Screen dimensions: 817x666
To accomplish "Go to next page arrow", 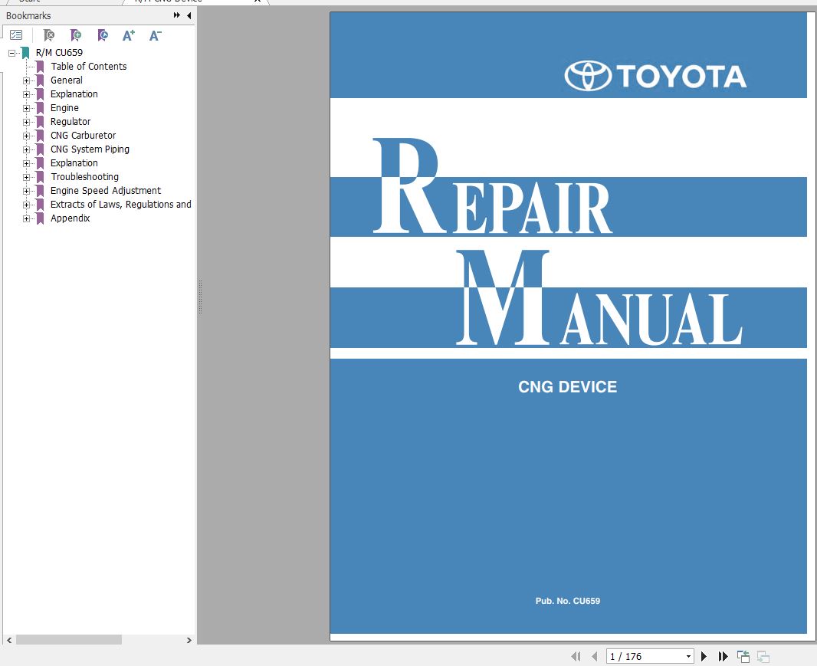I will point(704,656).
